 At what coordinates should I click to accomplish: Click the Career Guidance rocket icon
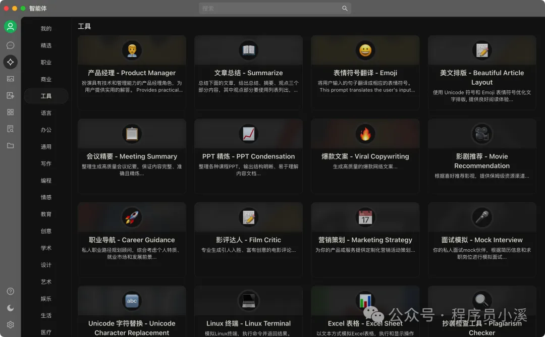coord(132,217)
